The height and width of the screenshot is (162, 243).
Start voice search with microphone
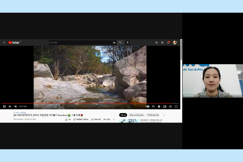click(127, 42)
